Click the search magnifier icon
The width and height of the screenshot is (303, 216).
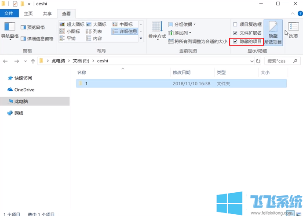[295, 61]
